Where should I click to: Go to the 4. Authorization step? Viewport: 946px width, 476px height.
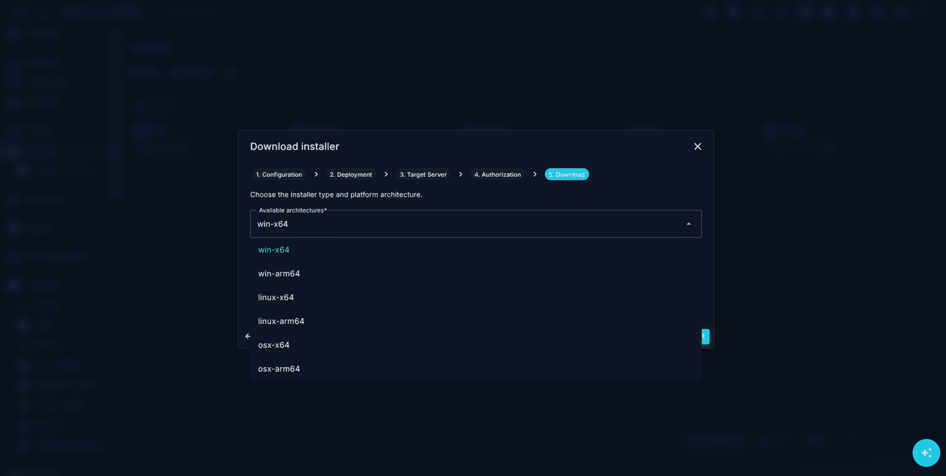coord(497,175)
